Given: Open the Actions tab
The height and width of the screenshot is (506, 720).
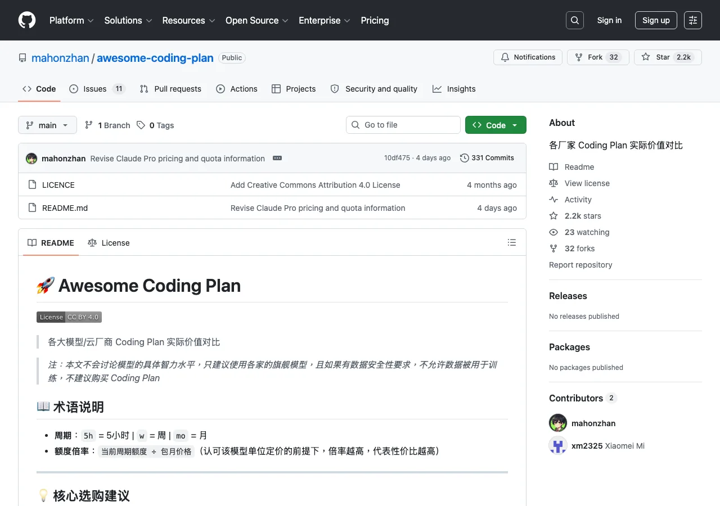Looking at the screenshot, I should 237,89.
